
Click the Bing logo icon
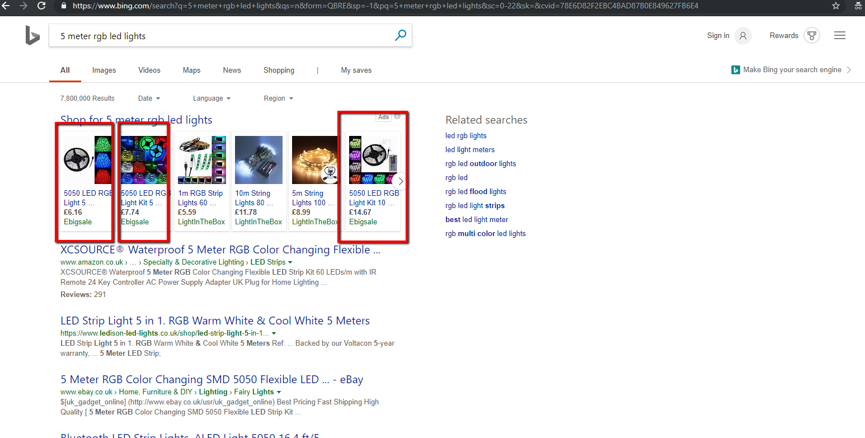click(x=32, y=36)
